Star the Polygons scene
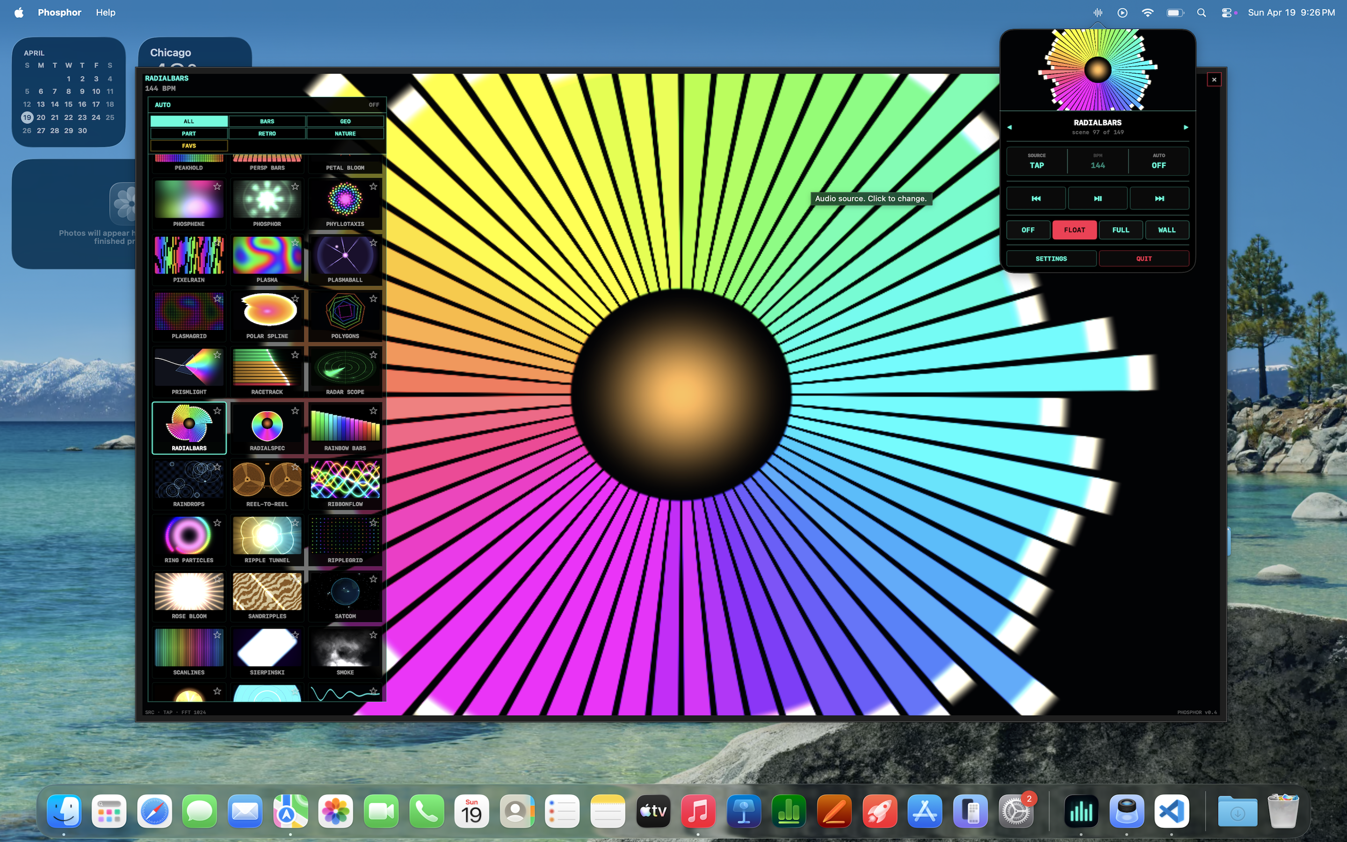Screen dimensions: 1347x842 [x=374, y=298]
